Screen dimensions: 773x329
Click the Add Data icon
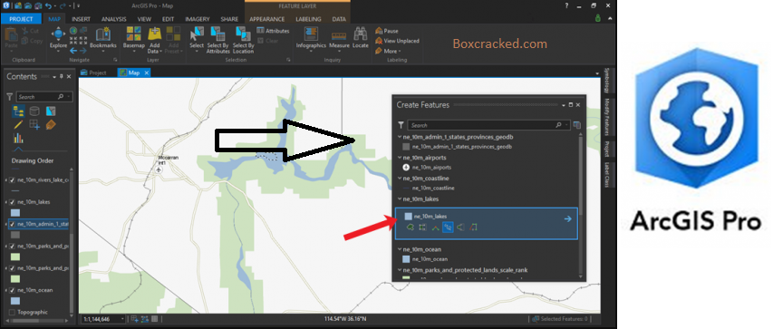[x=154, y=40]
